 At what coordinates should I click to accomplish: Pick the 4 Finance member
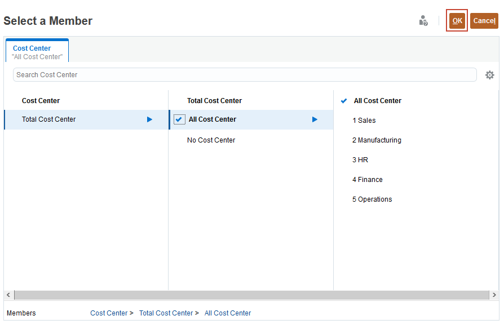pos(368,180)
